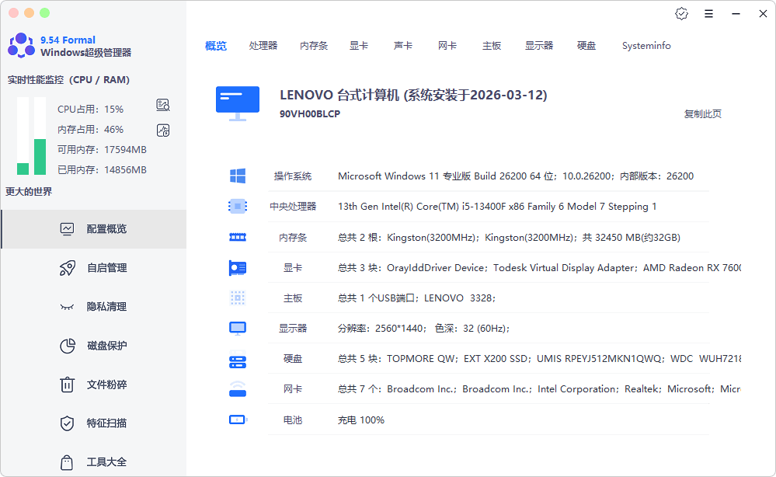Screen dimensions: 776x477
Task: Click 复制此页 to copy this page
Action: (x=703, y=113)
